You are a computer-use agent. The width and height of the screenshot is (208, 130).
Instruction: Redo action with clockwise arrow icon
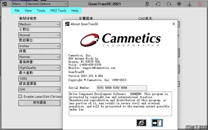[169, 4]
